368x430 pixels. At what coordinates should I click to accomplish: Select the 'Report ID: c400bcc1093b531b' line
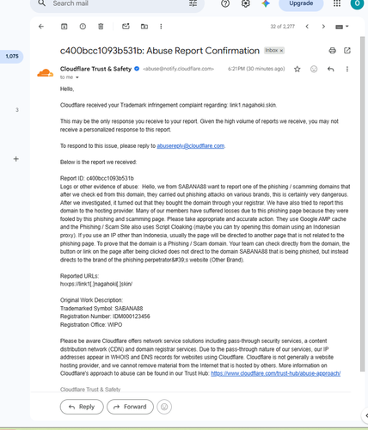[x=97, y=178]
